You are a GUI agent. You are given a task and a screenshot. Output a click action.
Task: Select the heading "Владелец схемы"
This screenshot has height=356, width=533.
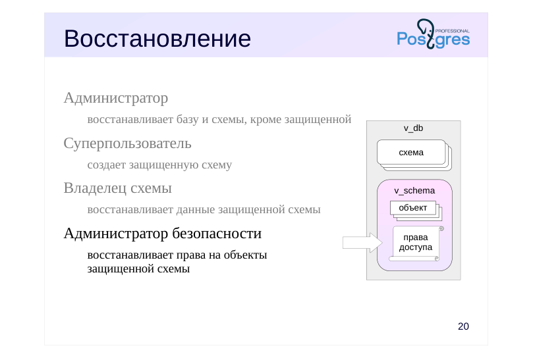pos(118,188)
